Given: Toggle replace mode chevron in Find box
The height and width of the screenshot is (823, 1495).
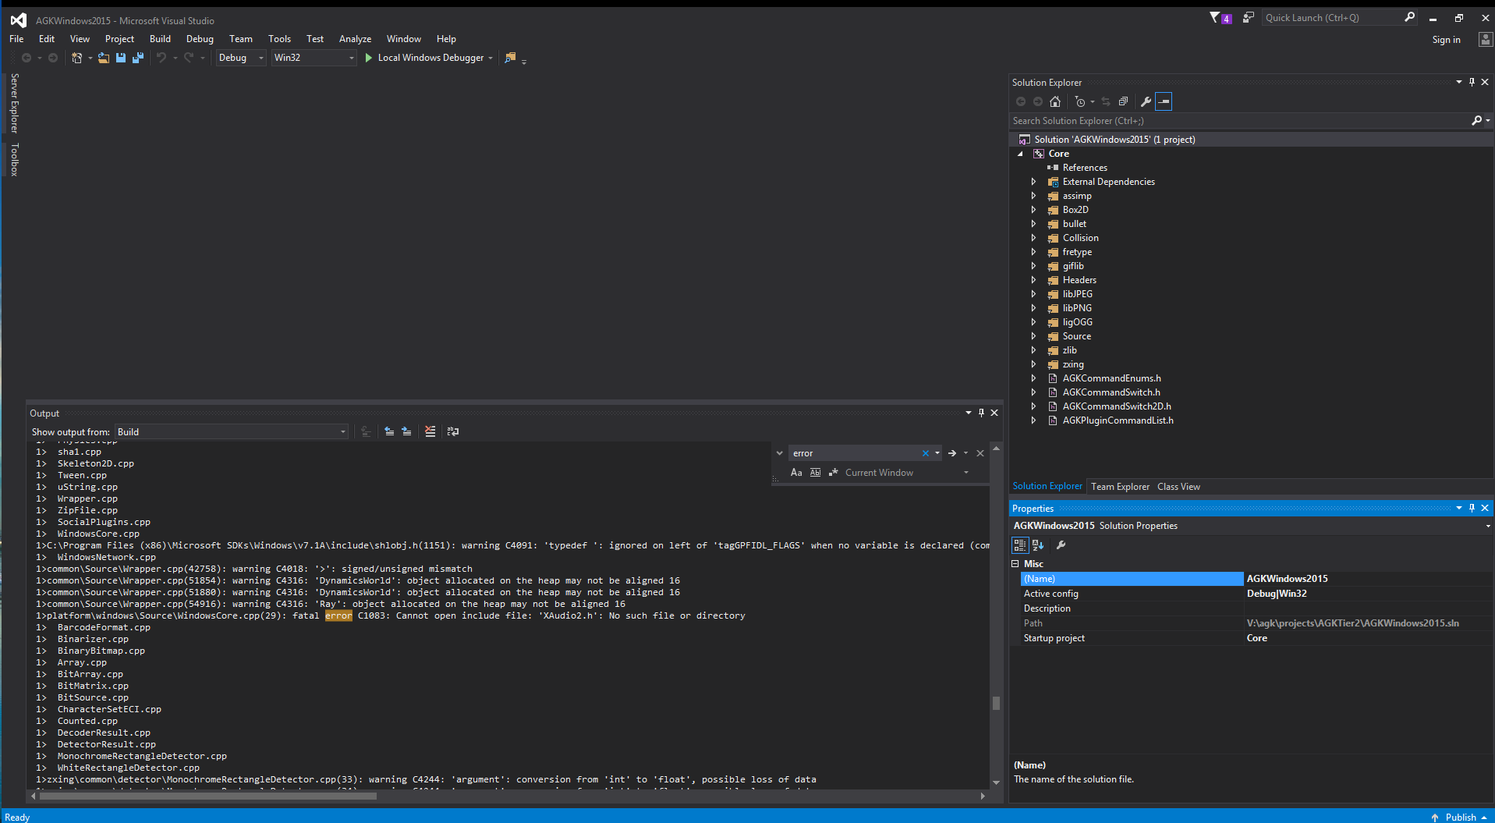Looking at the screenshot, I should [779, 453].
